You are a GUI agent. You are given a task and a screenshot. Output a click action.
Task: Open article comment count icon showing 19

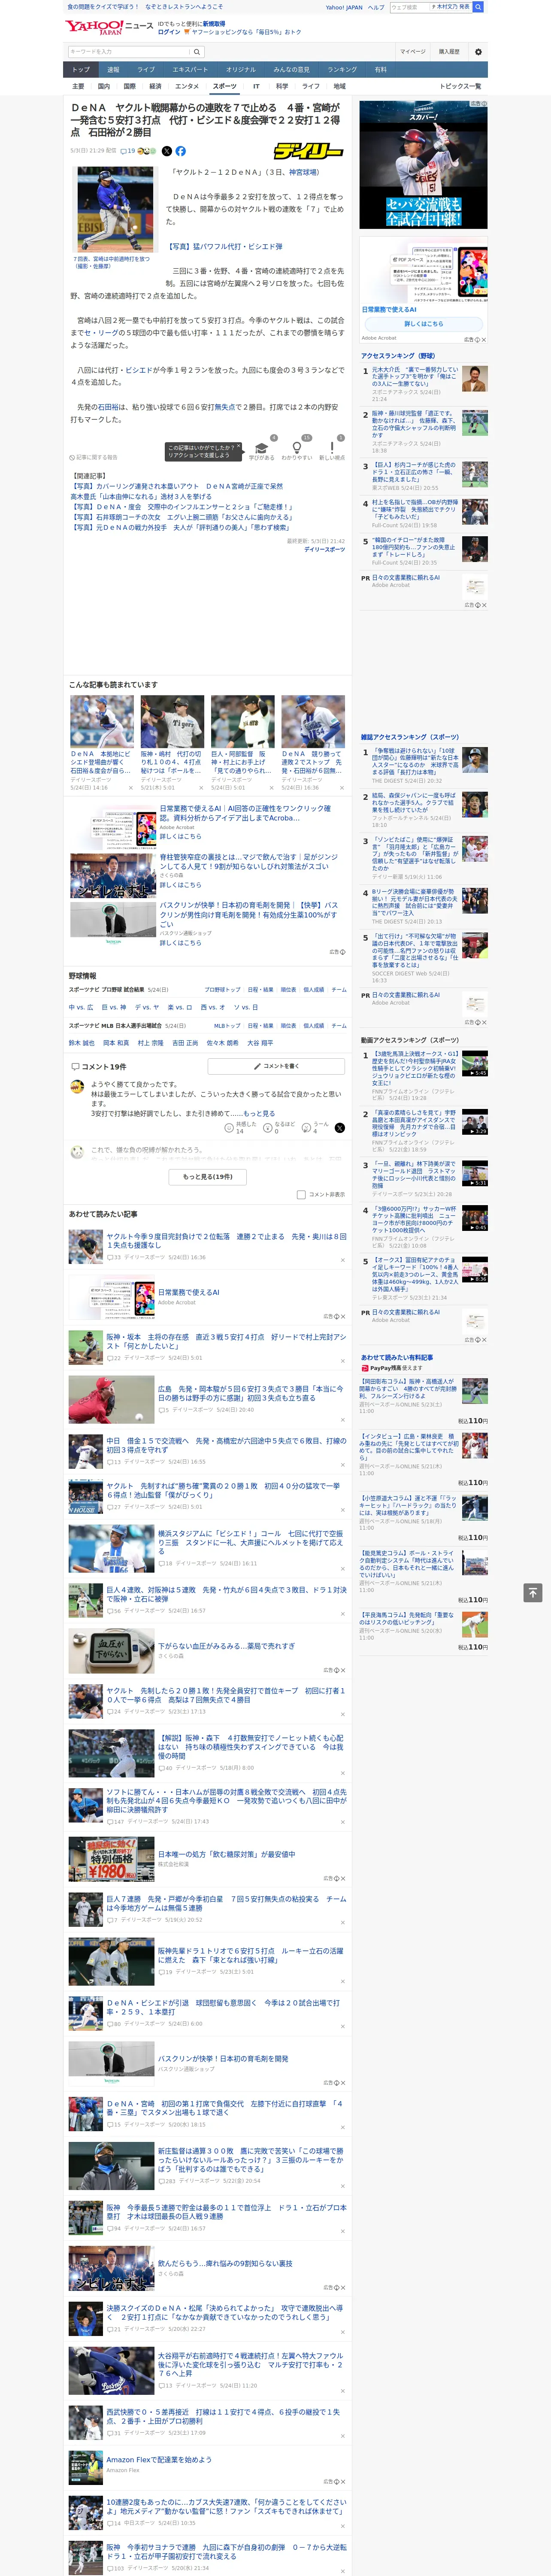pos(128,151)
